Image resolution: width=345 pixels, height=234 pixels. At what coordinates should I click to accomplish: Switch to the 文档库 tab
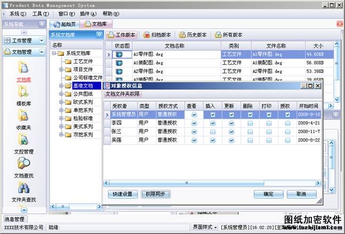pyautogui.click(x=96, y=24)
